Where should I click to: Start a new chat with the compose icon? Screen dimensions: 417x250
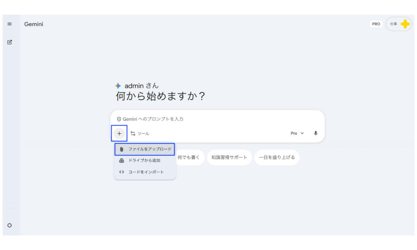coord(10,42)
